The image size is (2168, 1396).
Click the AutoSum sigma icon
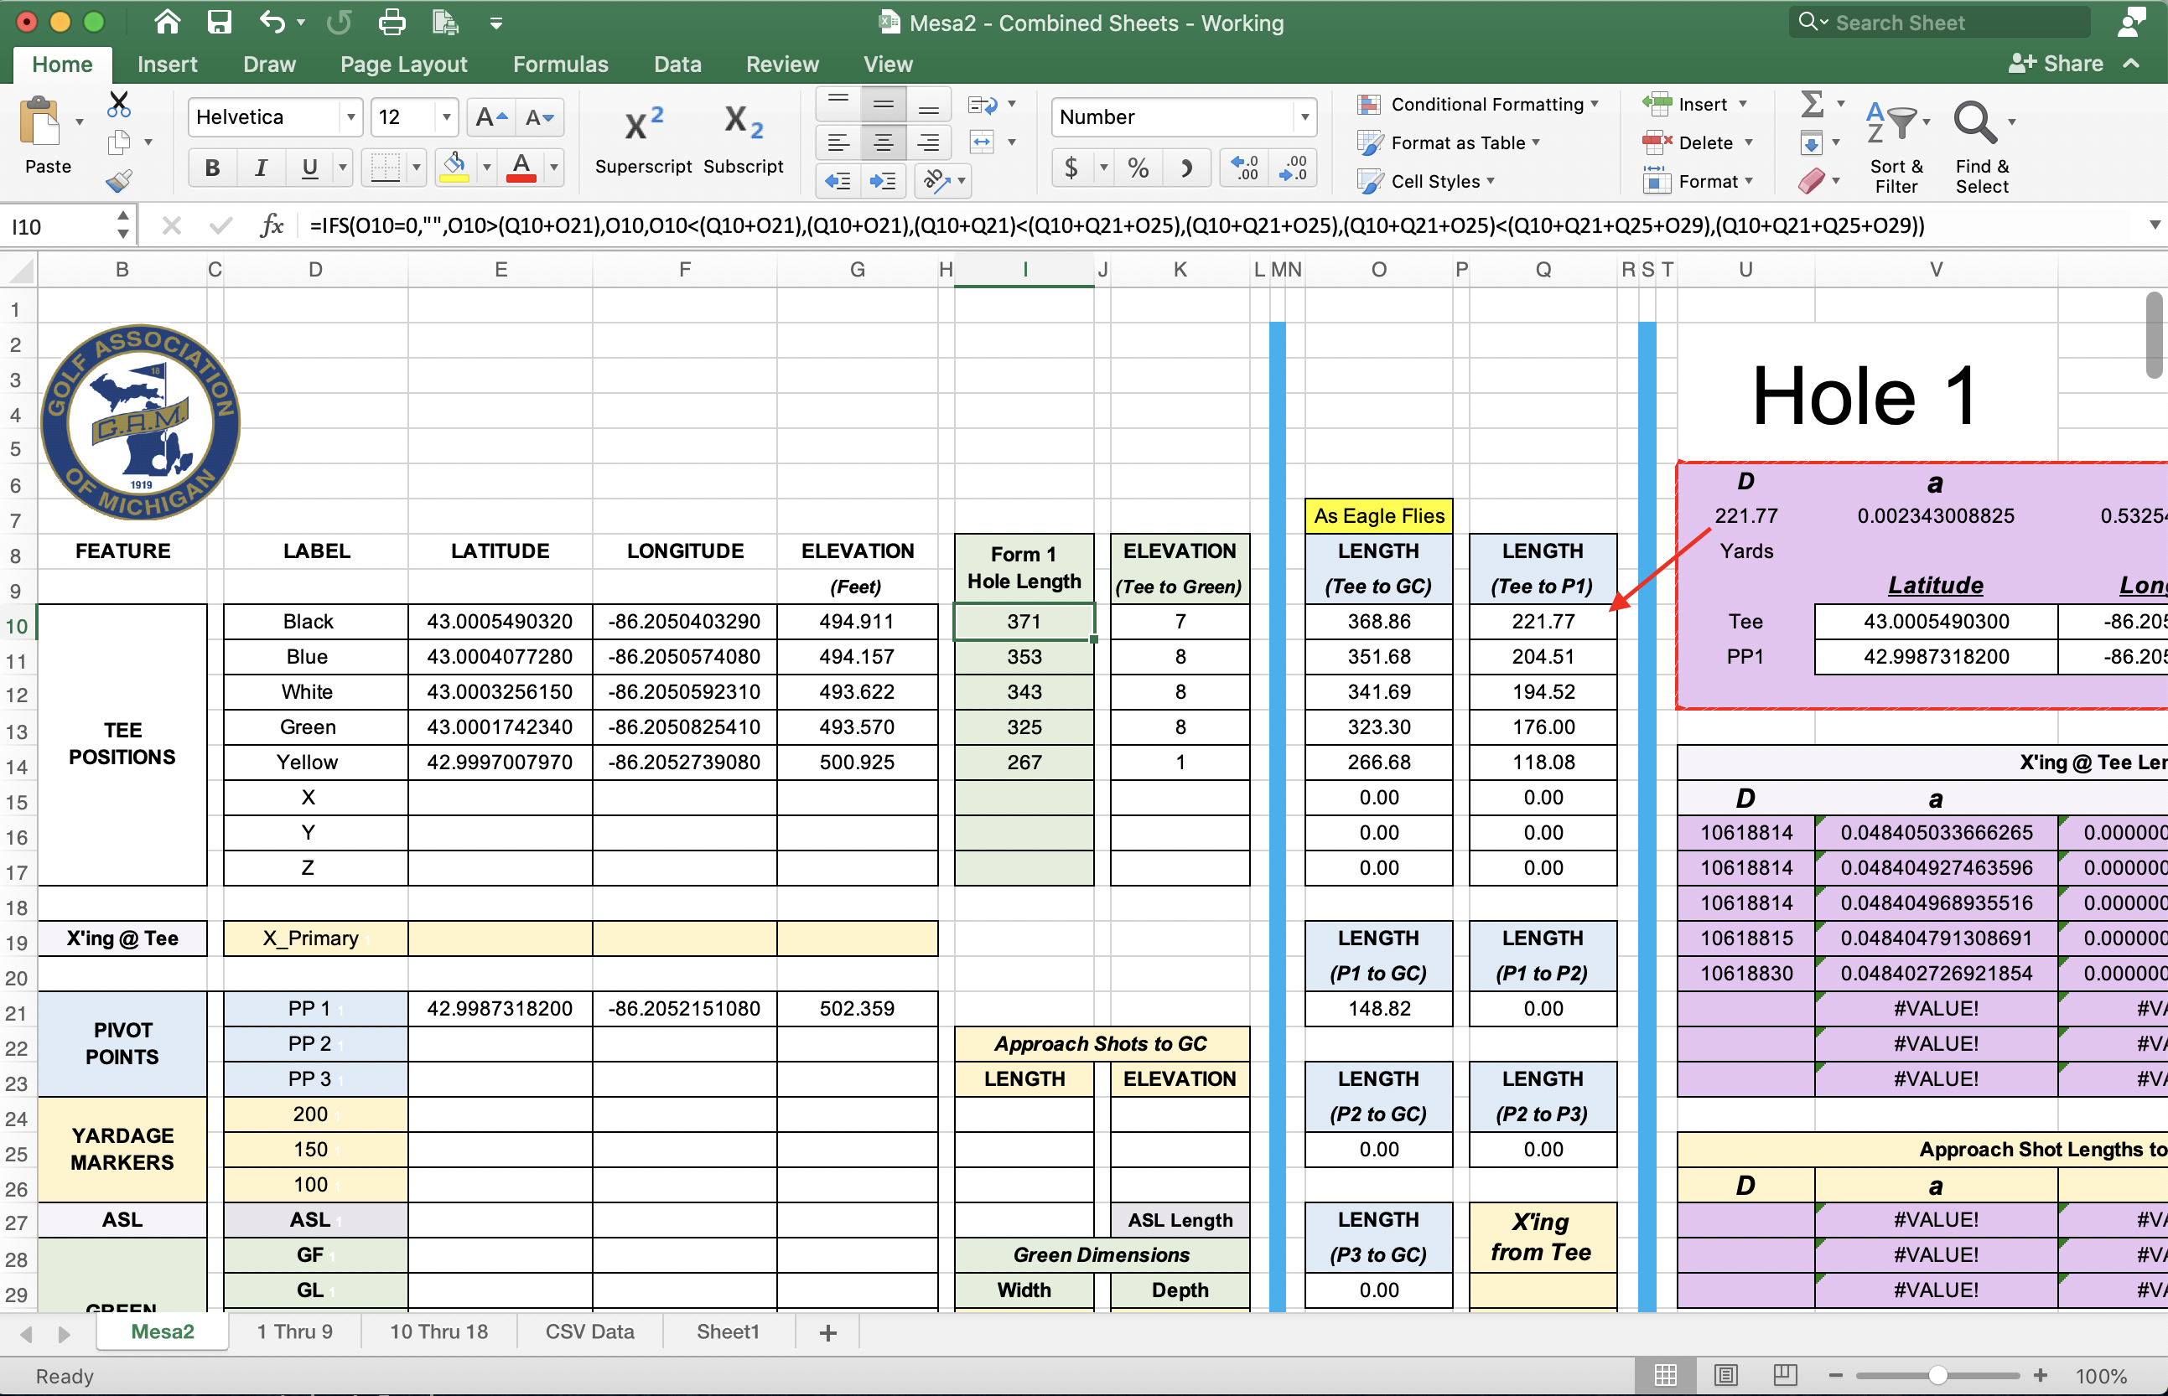click(x=1812, y=103)
